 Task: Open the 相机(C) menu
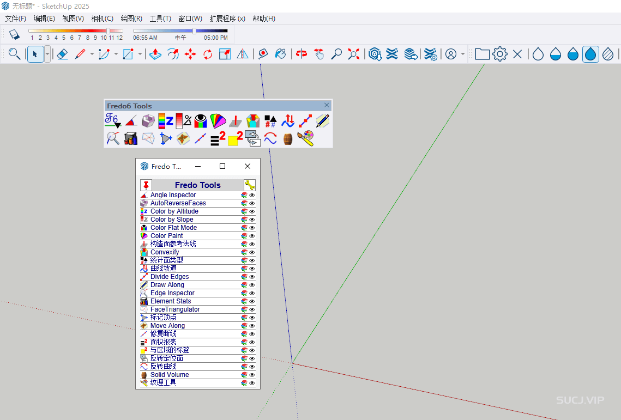click(102, 19)
